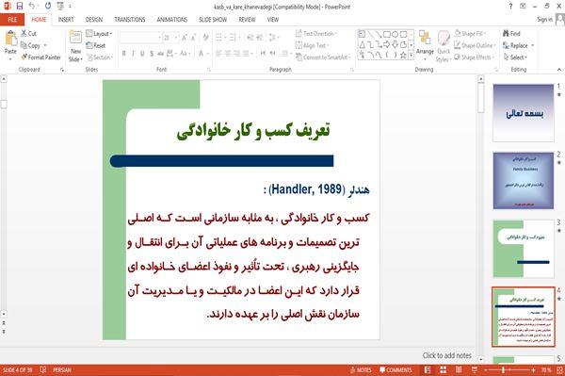Toggle Underline formatting
Viewport: 565px width, 376px height.
coord(142,54)
